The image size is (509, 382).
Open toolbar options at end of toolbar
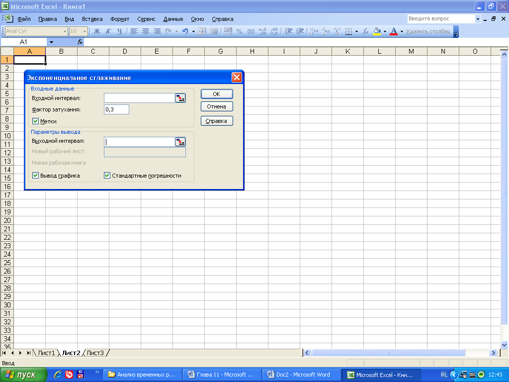[456, 31]
